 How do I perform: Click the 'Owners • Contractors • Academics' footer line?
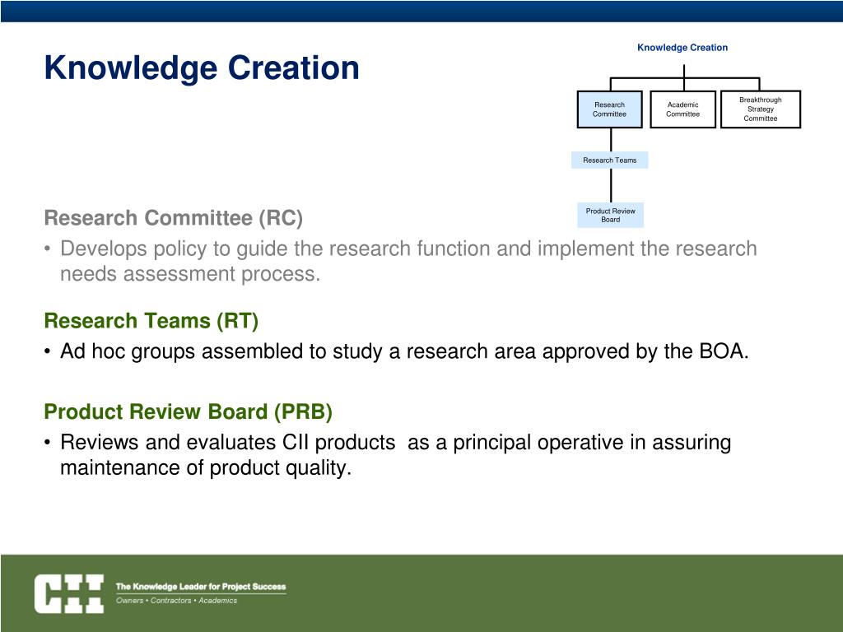point(176,600)
